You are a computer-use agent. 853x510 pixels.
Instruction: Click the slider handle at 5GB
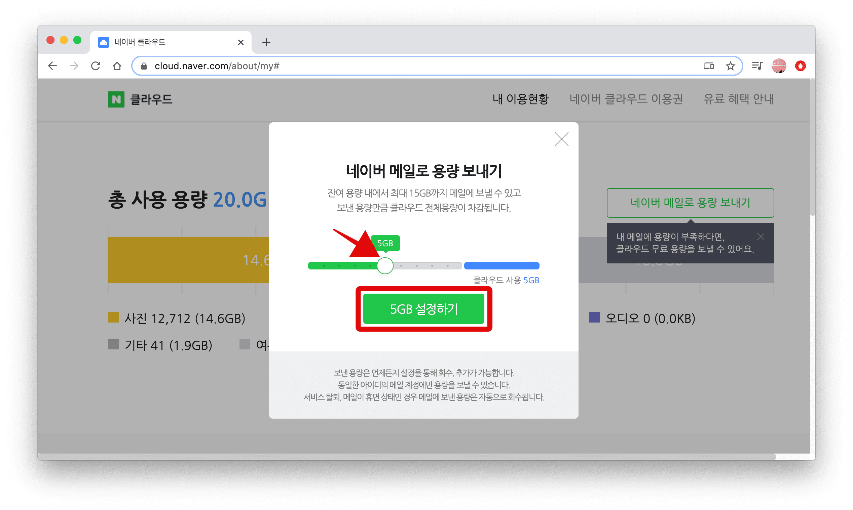pyautogui.click(x=385, y=266)
